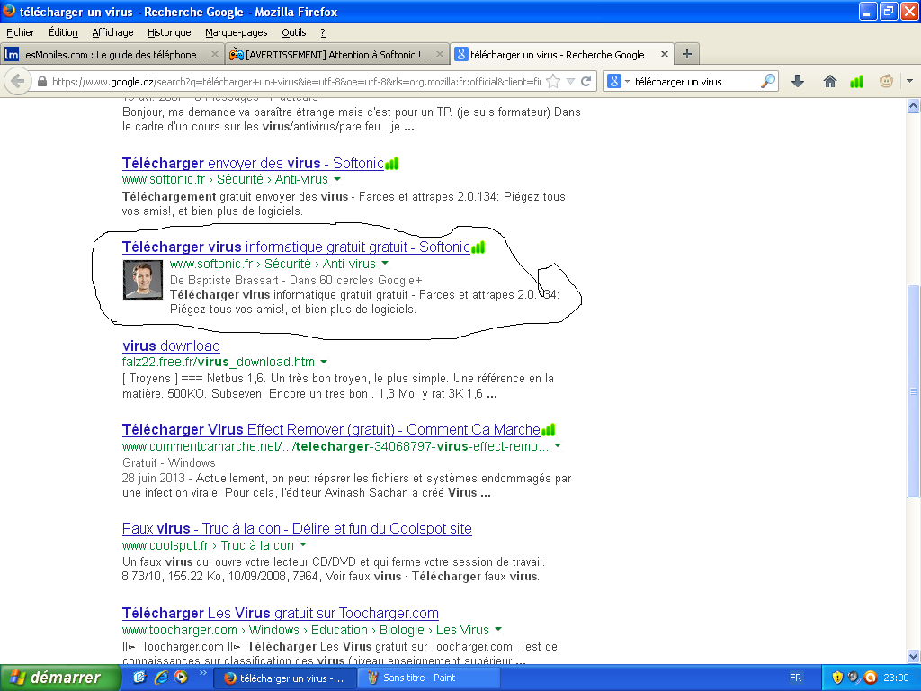Screen dimensions: 921x691
Task: Go back with the toolbar Back arrow
Action: point(18,81)
